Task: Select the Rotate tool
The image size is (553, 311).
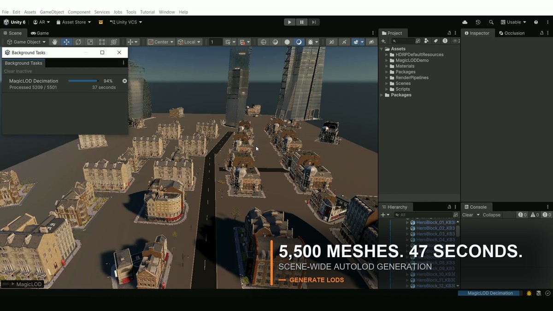Action: 78,42
